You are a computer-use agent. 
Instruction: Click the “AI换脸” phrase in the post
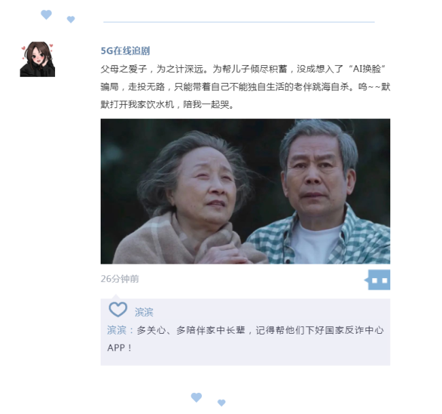coord(367,69)
